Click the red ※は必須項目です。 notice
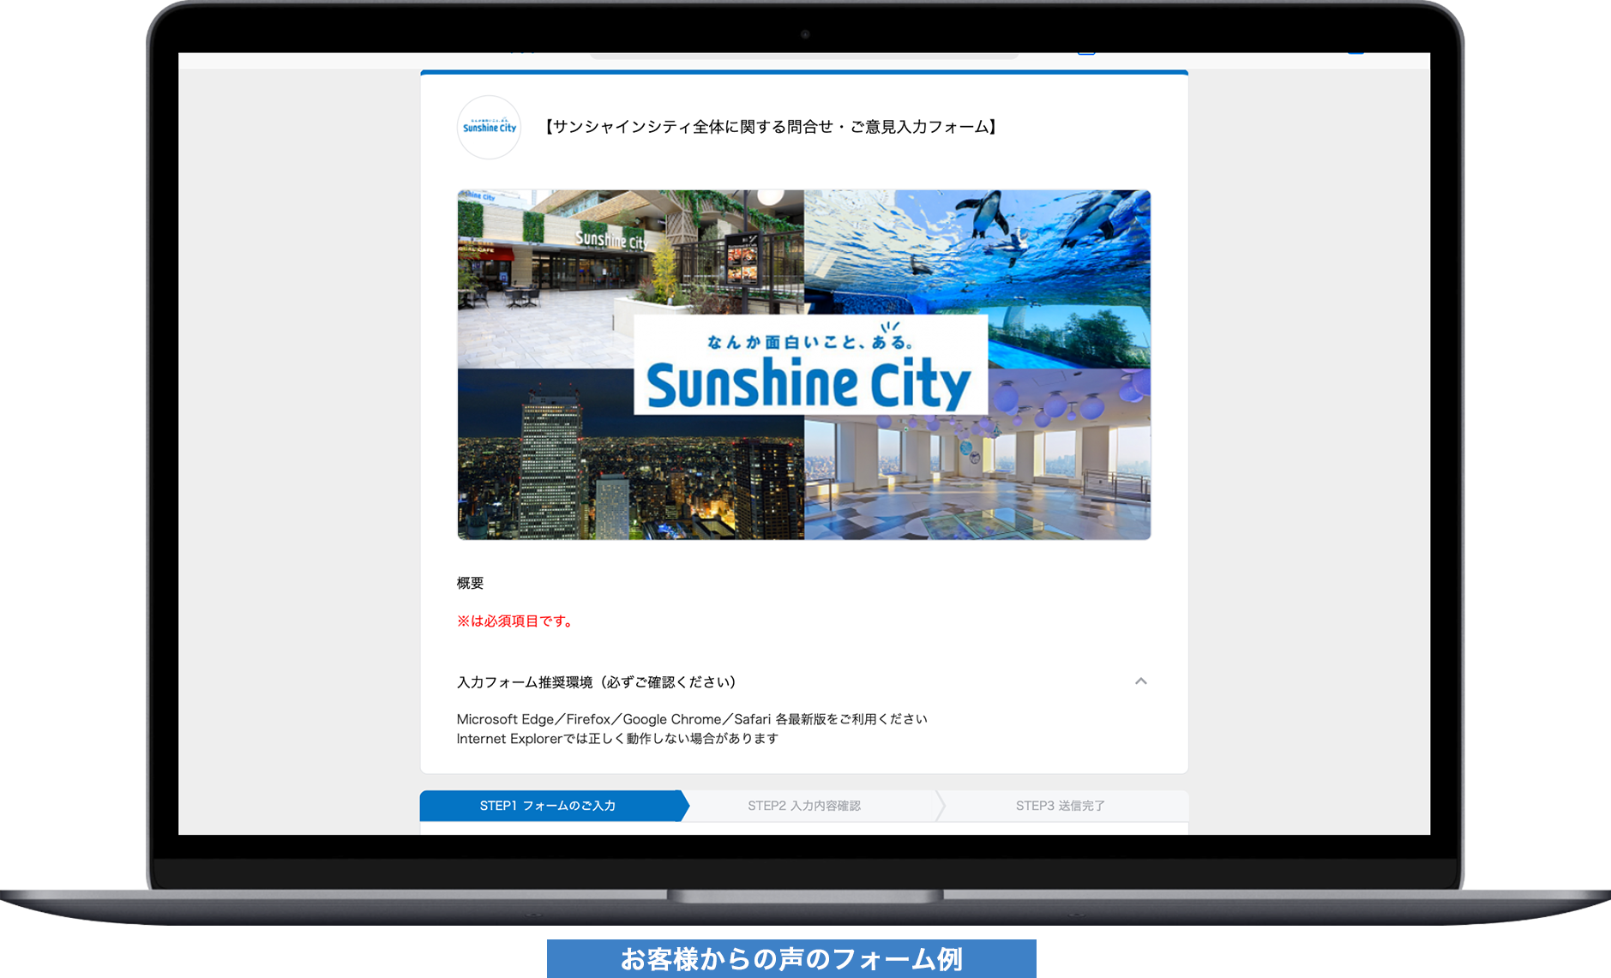 pyautogui.click(x=515, y=621)
